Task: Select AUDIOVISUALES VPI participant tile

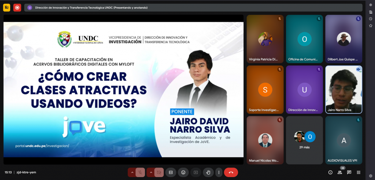Action: [344, 140]
